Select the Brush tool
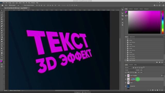The width and height of the screenshot is (165, 93). 2,28
